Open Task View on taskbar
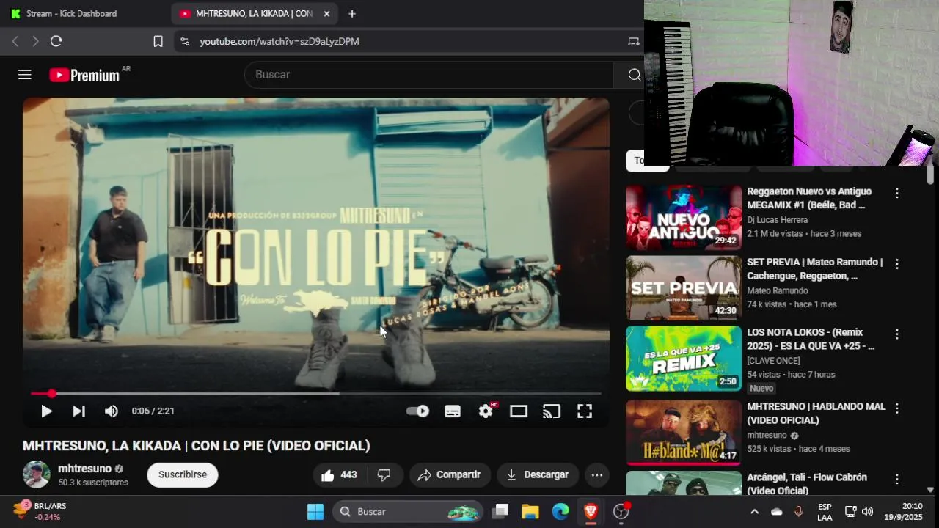This screenshot has height=528, width=939. (500, 512)
